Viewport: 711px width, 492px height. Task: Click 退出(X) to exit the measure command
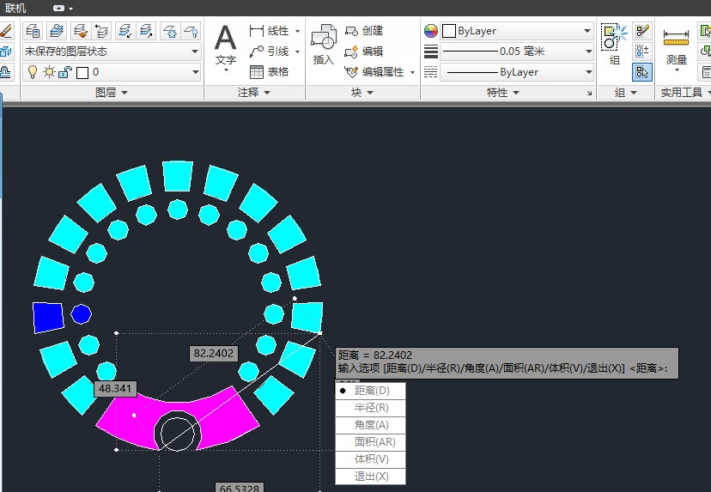[x=370, y=477]
